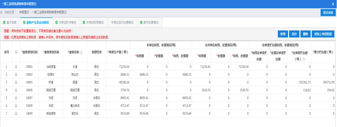
Task: Open the 委外处置情况 tab
Action: (x=149, y=22)
